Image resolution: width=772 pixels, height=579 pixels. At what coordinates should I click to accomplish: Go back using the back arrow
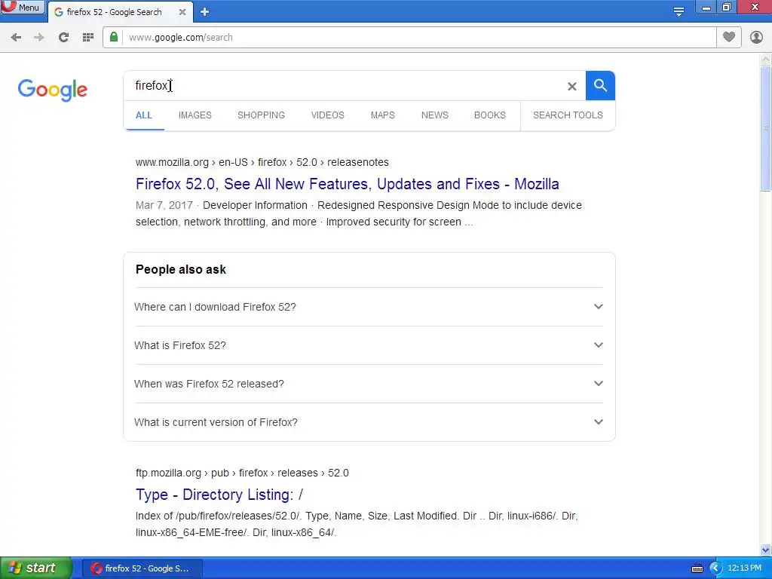coord(16,38)
